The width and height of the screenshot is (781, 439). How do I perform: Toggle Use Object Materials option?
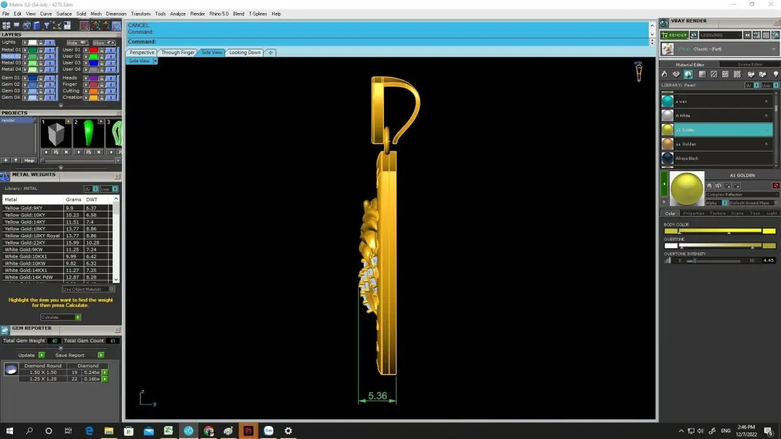[x=89, y=289]
